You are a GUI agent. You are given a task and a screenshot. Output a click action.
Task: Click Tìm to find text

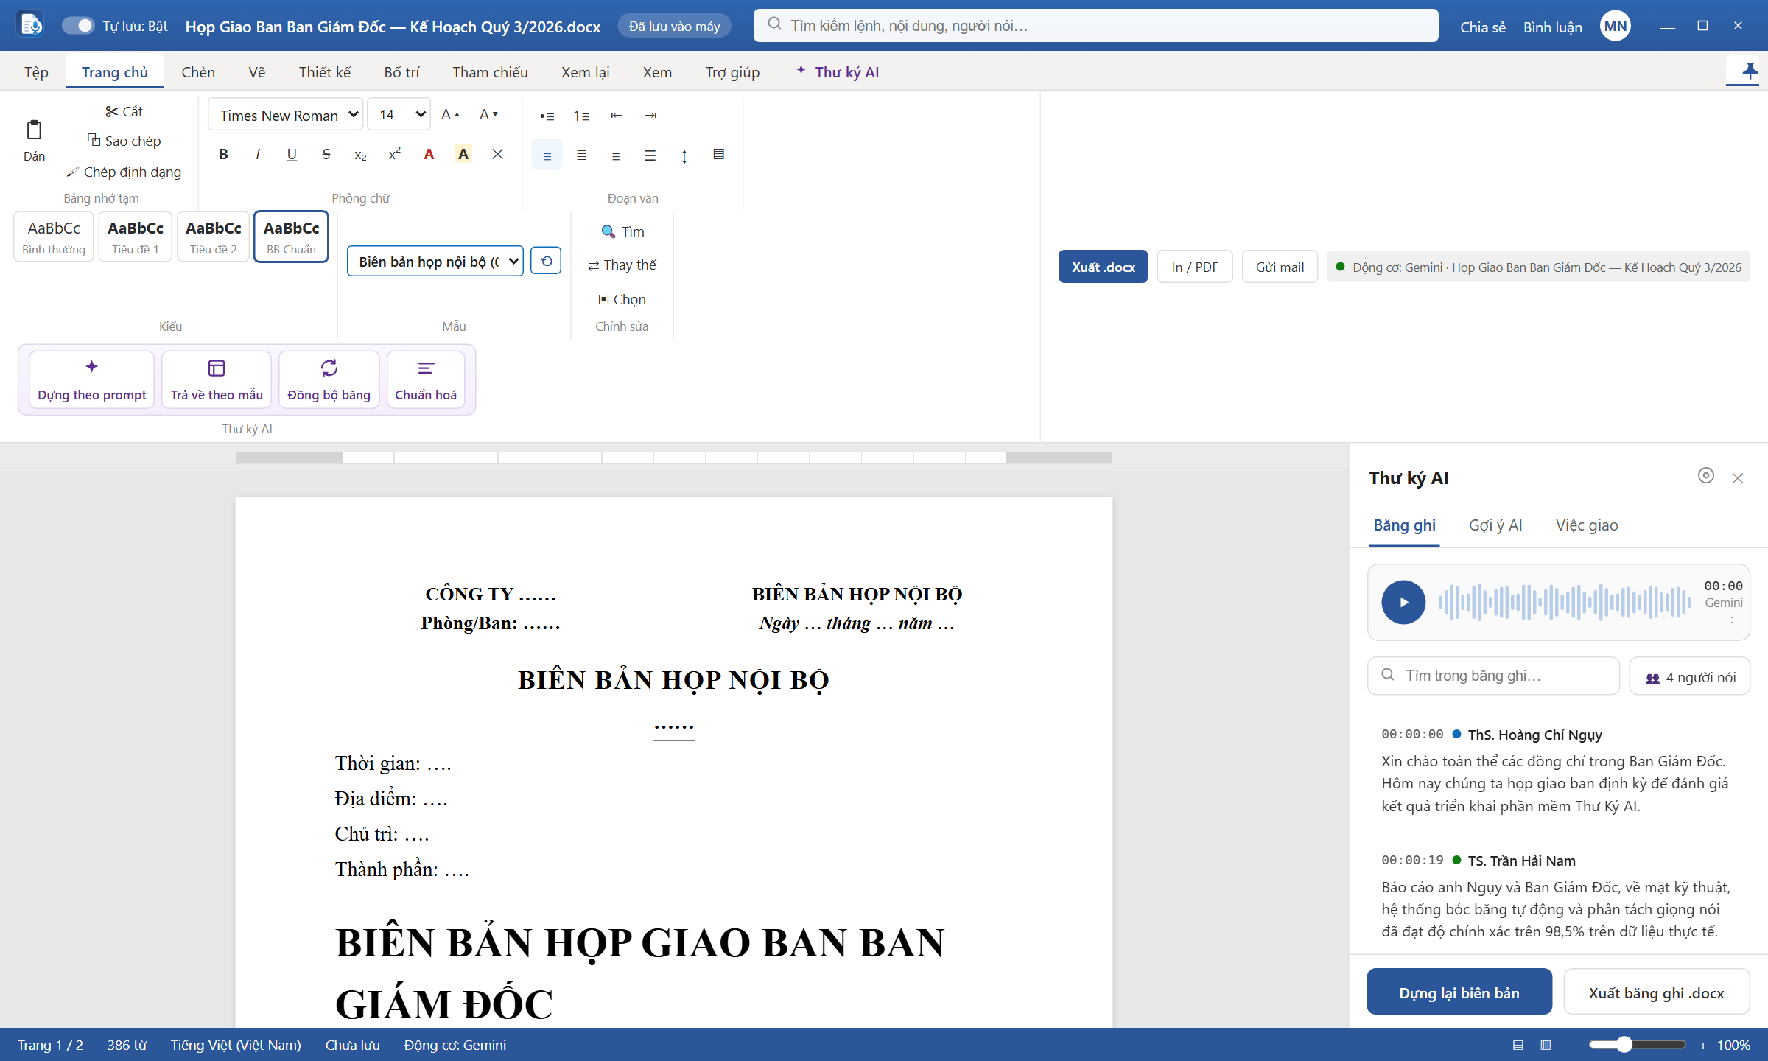click(x=622, y=231)
